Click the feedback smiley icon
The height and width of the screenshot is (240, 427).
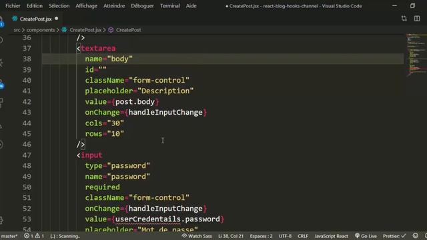pyautogui.click(x=415, y=235)
